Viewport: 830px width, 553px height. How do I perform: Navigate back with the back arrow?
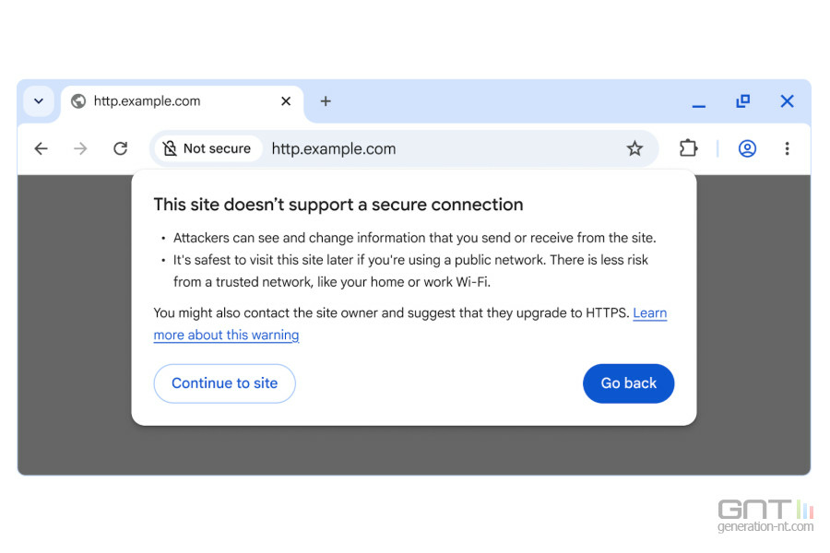coord(41,148)
